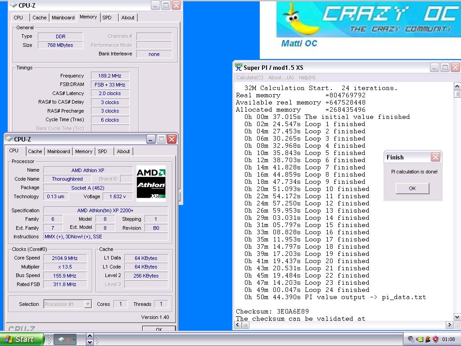Viewport: 461px width, 346px height.
Task: Click the rear CPU-Z window title icon
Action: tap(13, 5)
